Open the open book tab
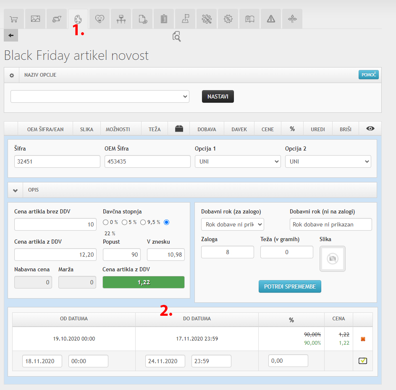 click(x=249, y=19)
